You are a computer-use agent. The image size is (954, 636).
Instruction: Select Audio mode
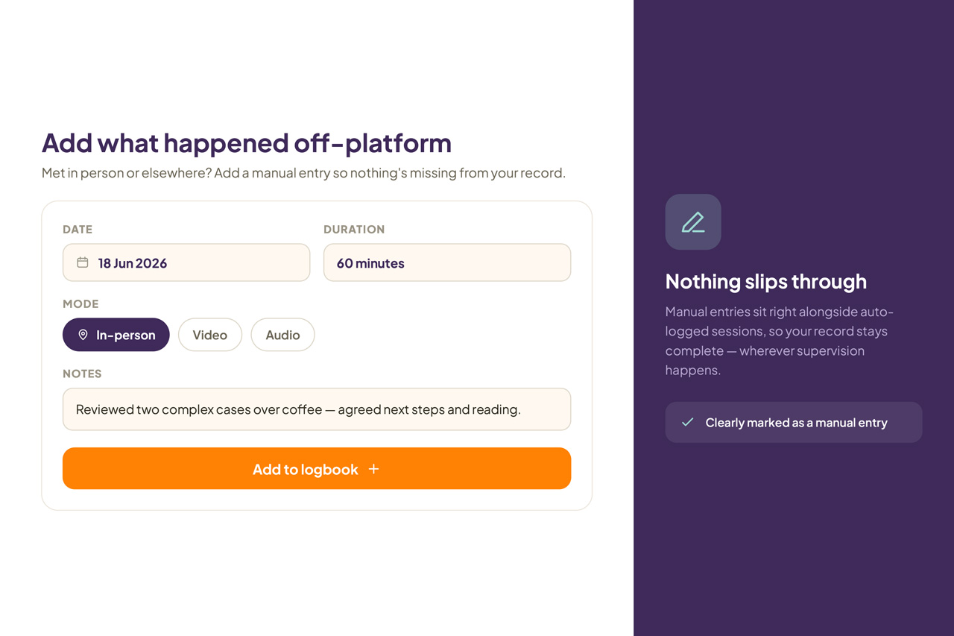tap(282, 335)
